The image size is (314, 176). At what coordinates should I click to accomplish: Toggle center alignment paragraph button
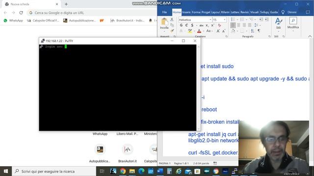[x=238, y=25]
